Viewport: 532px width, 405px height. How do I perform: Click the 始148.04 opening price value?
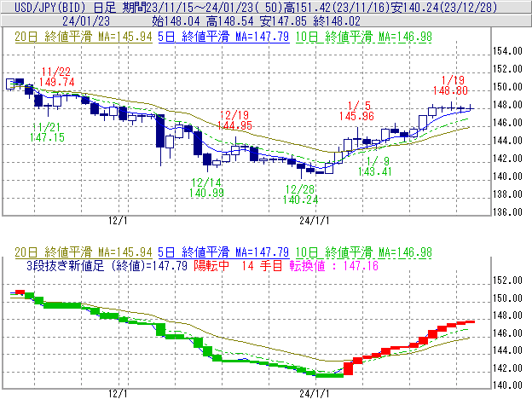176,21
